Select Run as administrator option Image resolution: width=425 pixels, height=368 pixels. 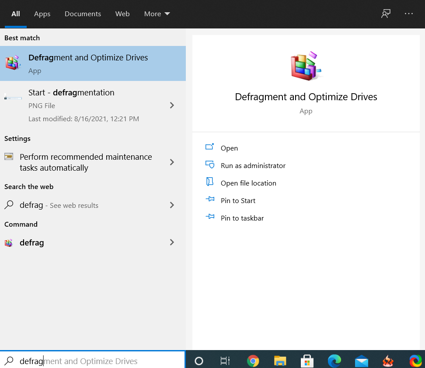point(253,166)
